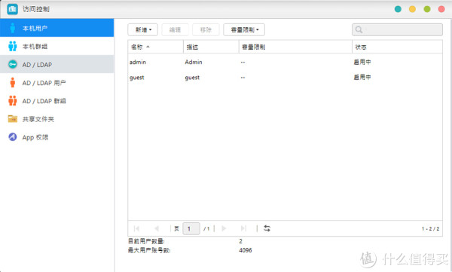Click the 启用中 status of guest
The width and height of the screenshot is (452, 272).
[362, 78]
